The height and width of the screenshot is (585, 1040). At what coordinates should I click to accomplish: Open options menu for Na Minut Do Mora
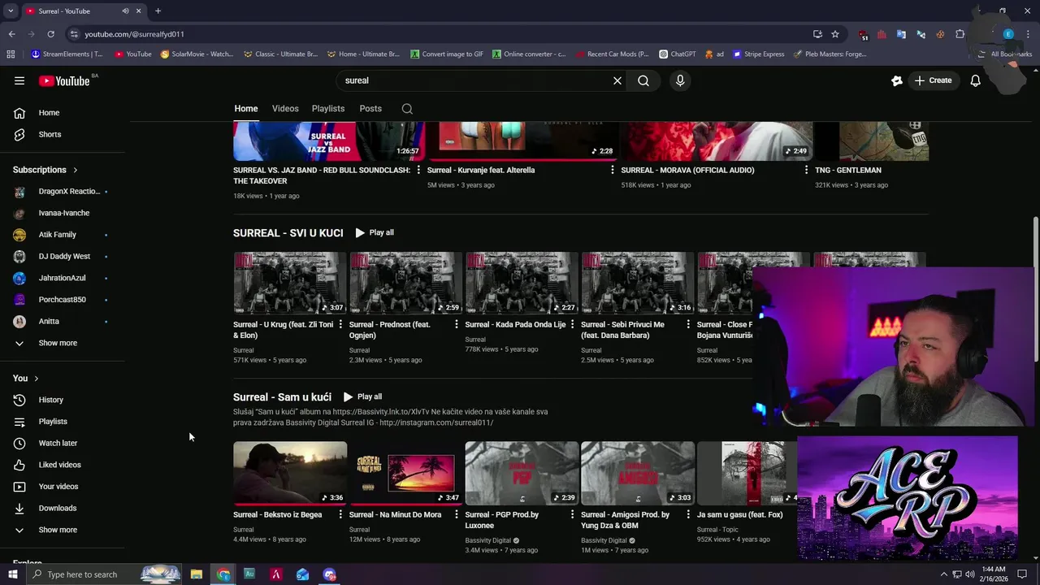(x=457, y=515)
